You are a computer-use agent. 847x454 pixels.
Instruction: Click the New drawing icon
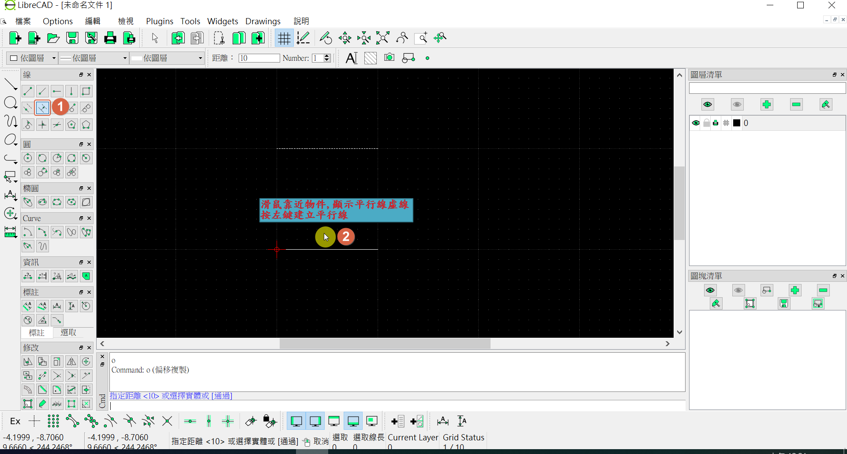click(x=15, y=38)
